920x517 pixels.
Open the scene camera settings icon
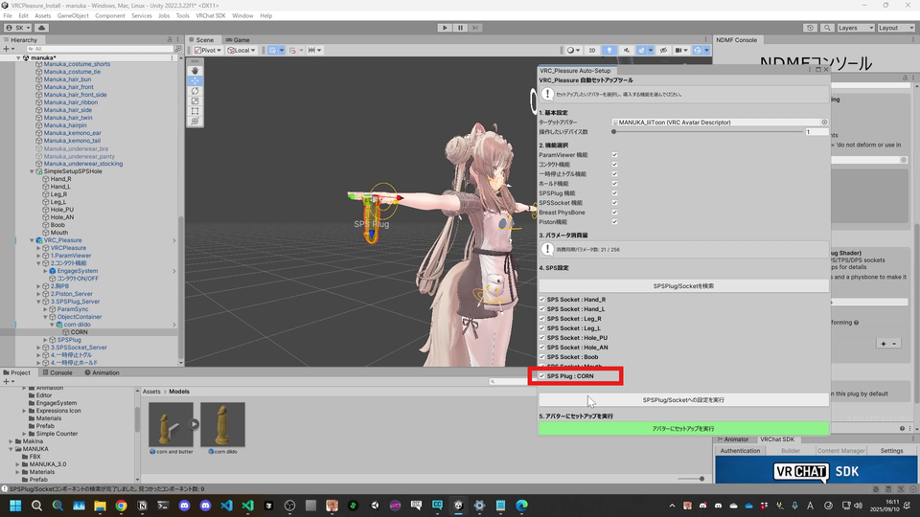[680, 51]
